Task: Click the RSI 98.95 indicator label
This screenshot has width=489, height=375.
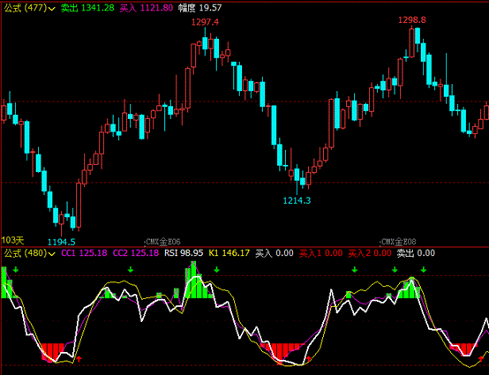Action: tap(184, 253)
